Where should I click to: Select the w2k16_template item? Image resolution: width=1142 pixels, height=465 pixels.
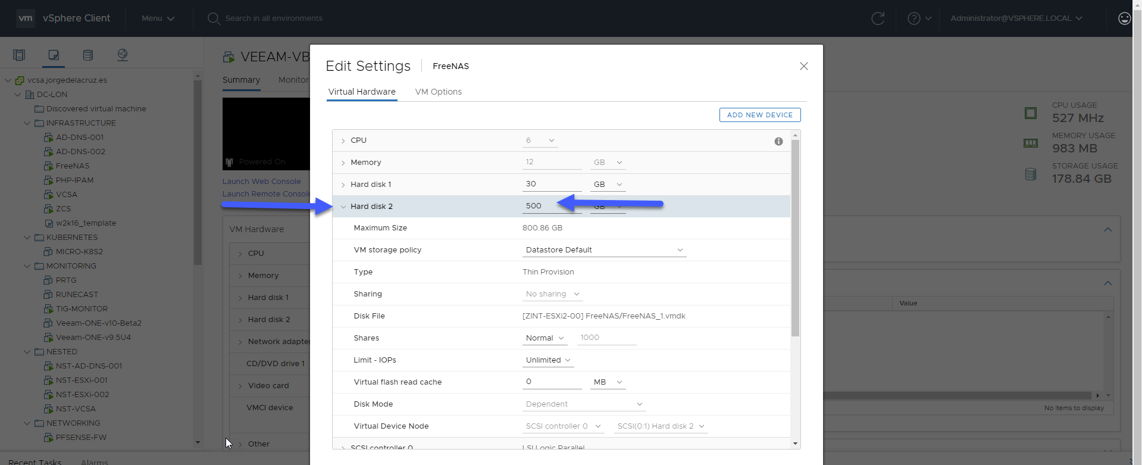(85, 223)
